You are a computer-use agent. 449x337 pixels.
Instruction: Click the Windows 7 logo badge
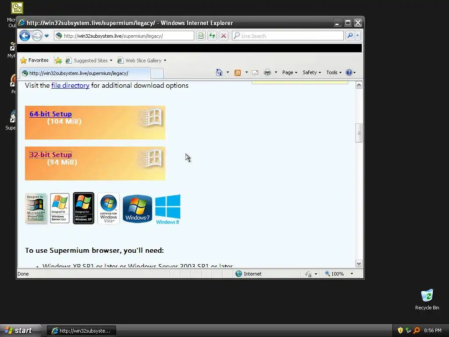(137, 208)
